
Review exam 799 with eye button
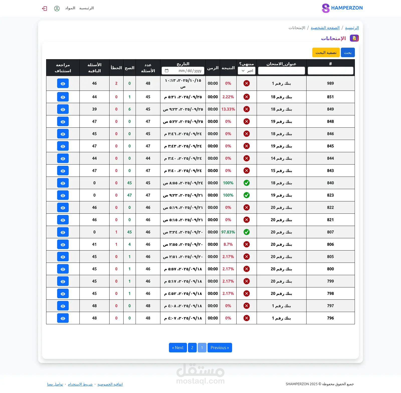pyautogui.click(x=63, y=281)
